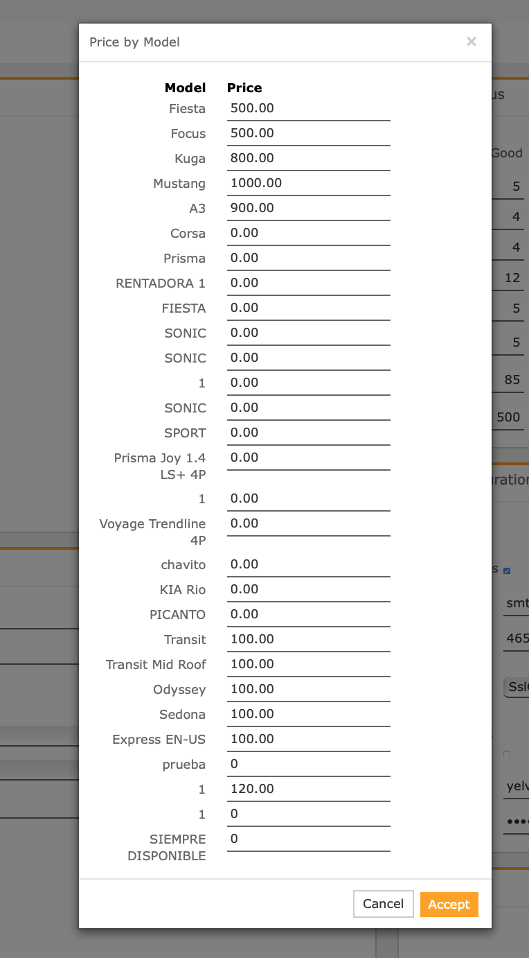This screenshot has height=958, width=529.
Task: Select the prueba price input
Action: (x=309, y=764)
